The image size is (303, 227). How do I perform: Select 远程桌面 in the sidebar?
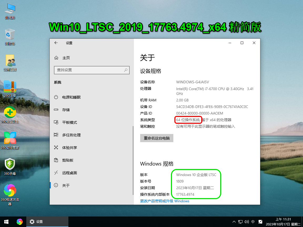[69, 173]
